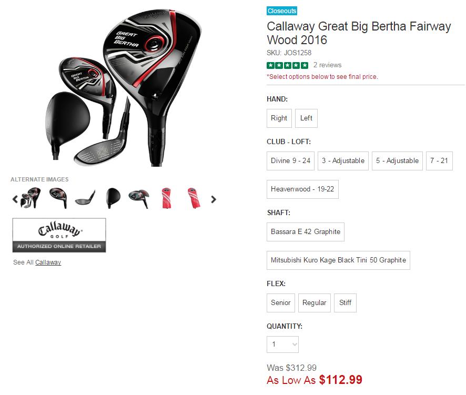The image size is (466, 395).
Task: Select Mitsubishi Kuro Kage Black Tini shaft
Action: (x=338, y=260)
